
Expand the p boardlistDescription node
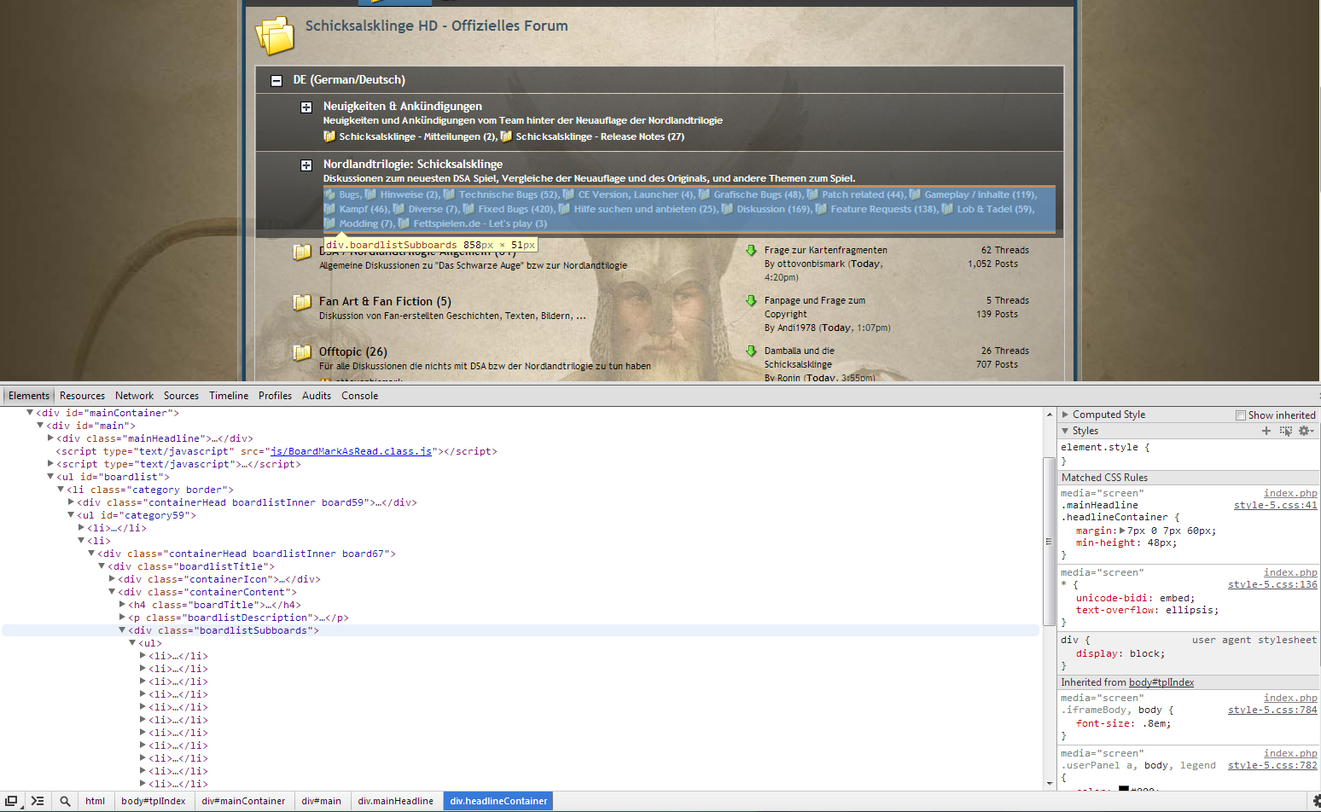tap(122, 618)
